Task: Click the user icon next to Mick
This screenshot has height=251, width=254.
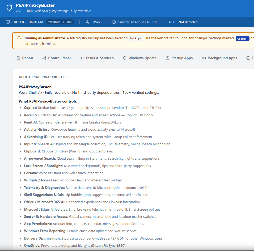Action: point(87,22)
